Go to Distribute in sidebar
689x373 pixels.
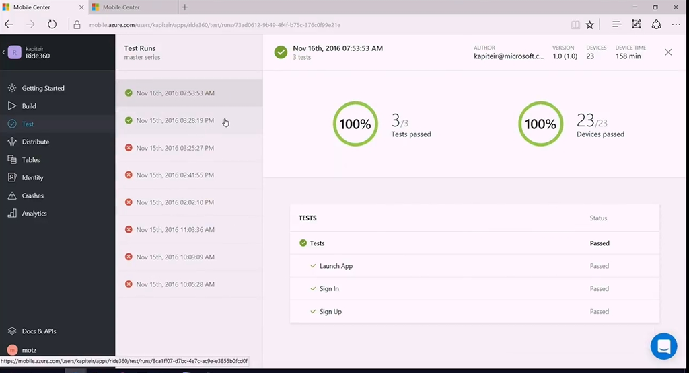pyautogui.click(x=35, y=142)
